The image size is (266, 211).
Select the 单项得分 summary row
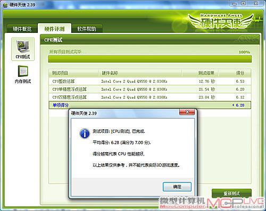(150, 105)
